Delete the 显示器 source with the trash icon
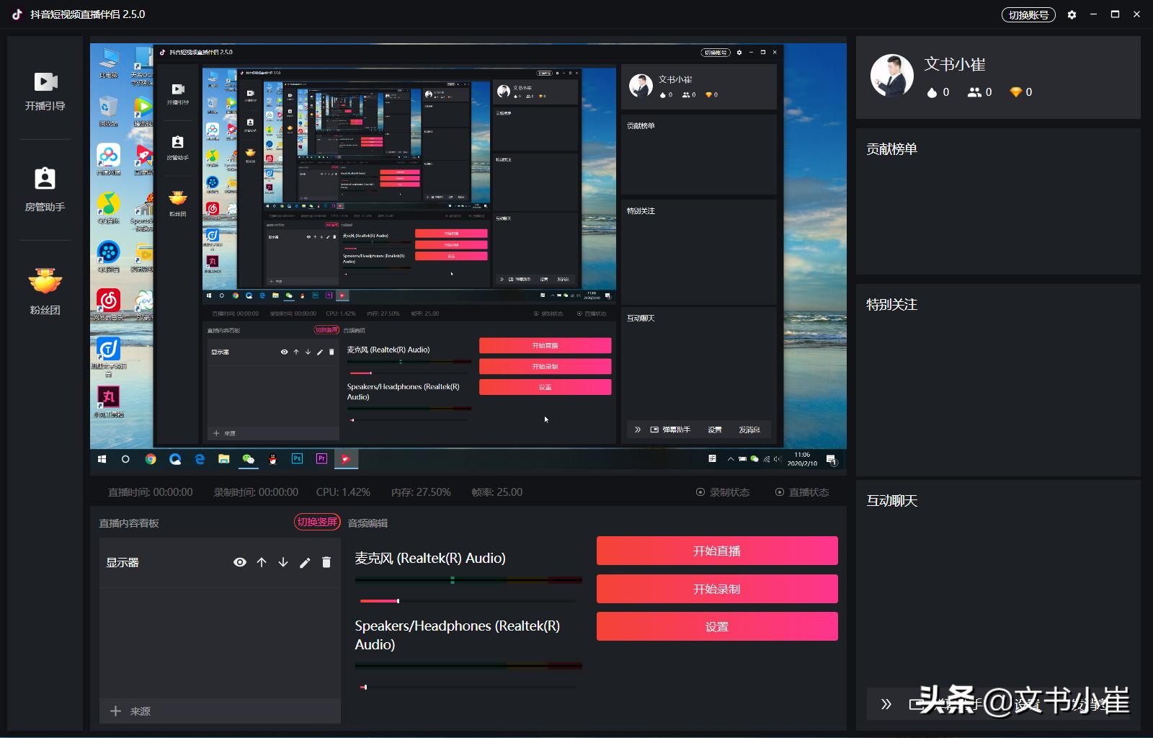This screenshot has width=1153, height=738. (x=326, y=562)
